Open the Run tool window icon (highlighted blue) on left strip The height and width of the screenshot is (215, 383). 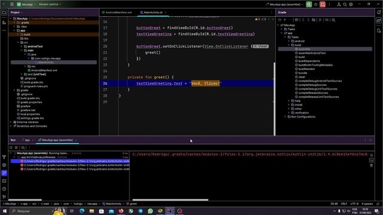point(4,173)
